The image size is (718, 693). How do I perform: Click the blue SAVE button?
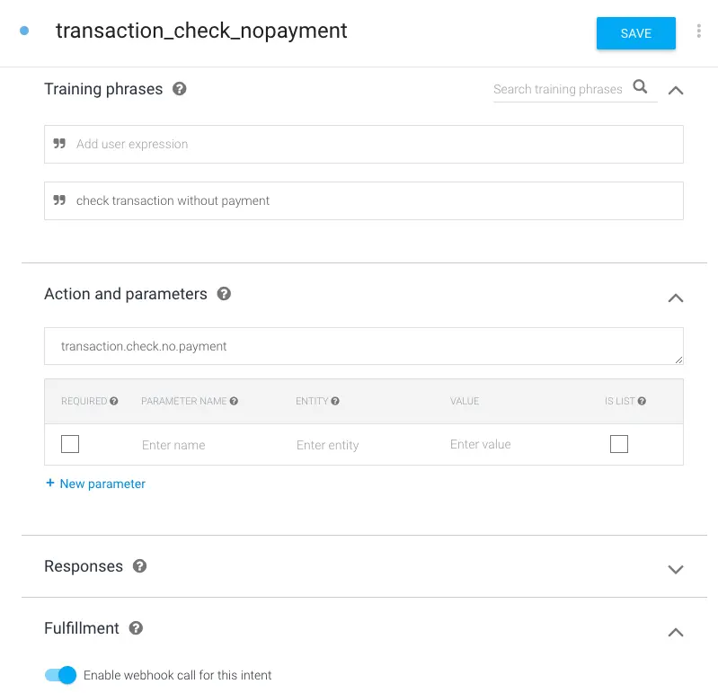tap(635, 33)
